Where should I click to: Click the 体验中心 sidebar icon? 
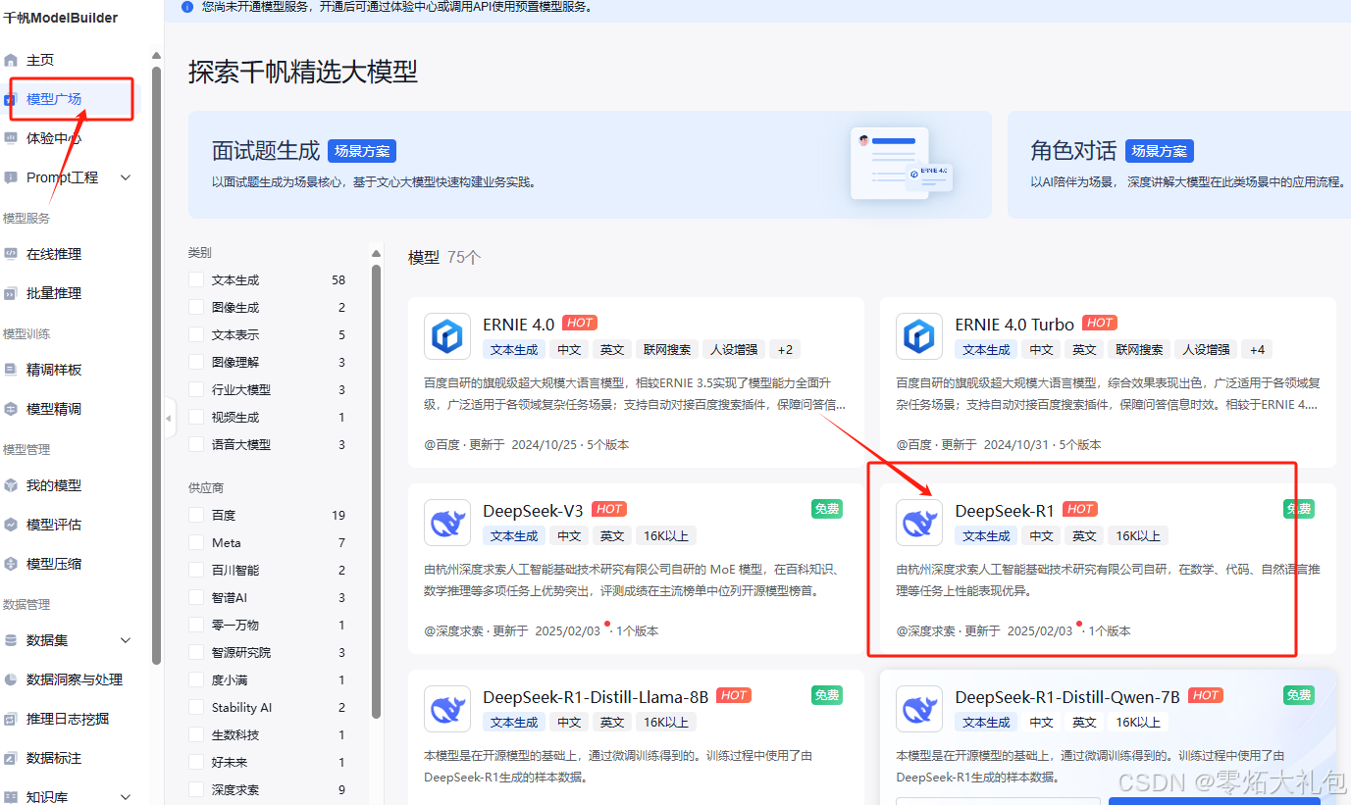[x=11, y=138]
